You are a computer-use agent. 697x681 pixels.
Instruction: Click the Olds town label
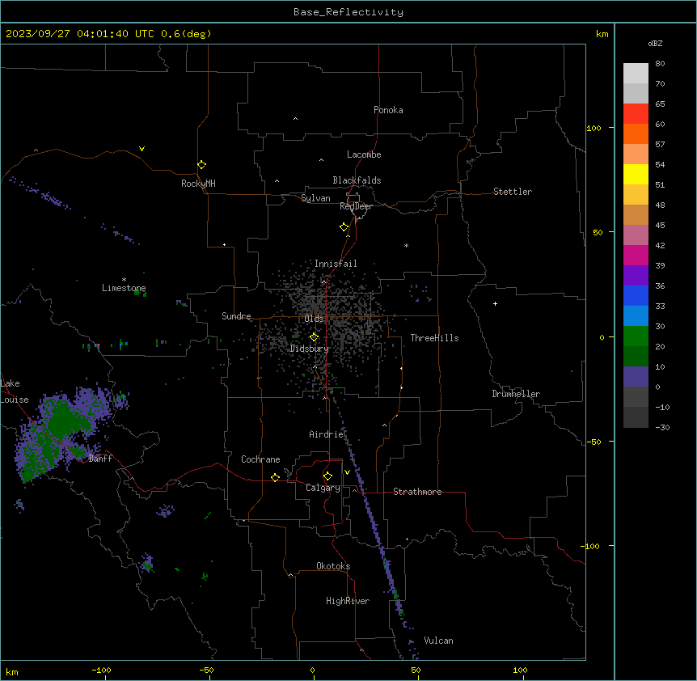point(314,319)
